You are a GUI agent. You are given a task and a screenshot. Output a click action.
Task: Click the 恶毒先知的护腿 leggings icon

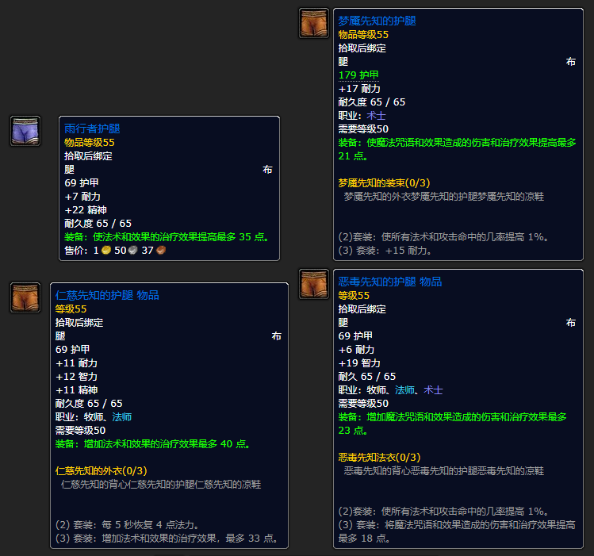click(314, 284)
